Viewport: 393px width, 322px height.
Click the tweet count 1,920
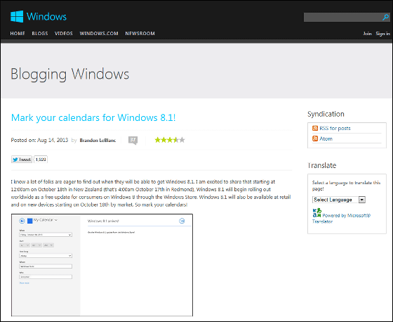(41, 159)
